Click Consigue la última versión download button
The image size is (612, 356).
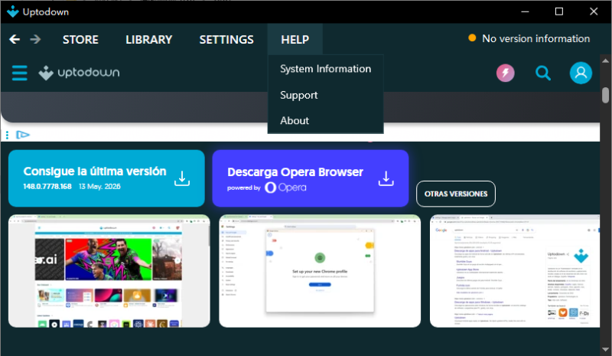[x=106, y=178]
